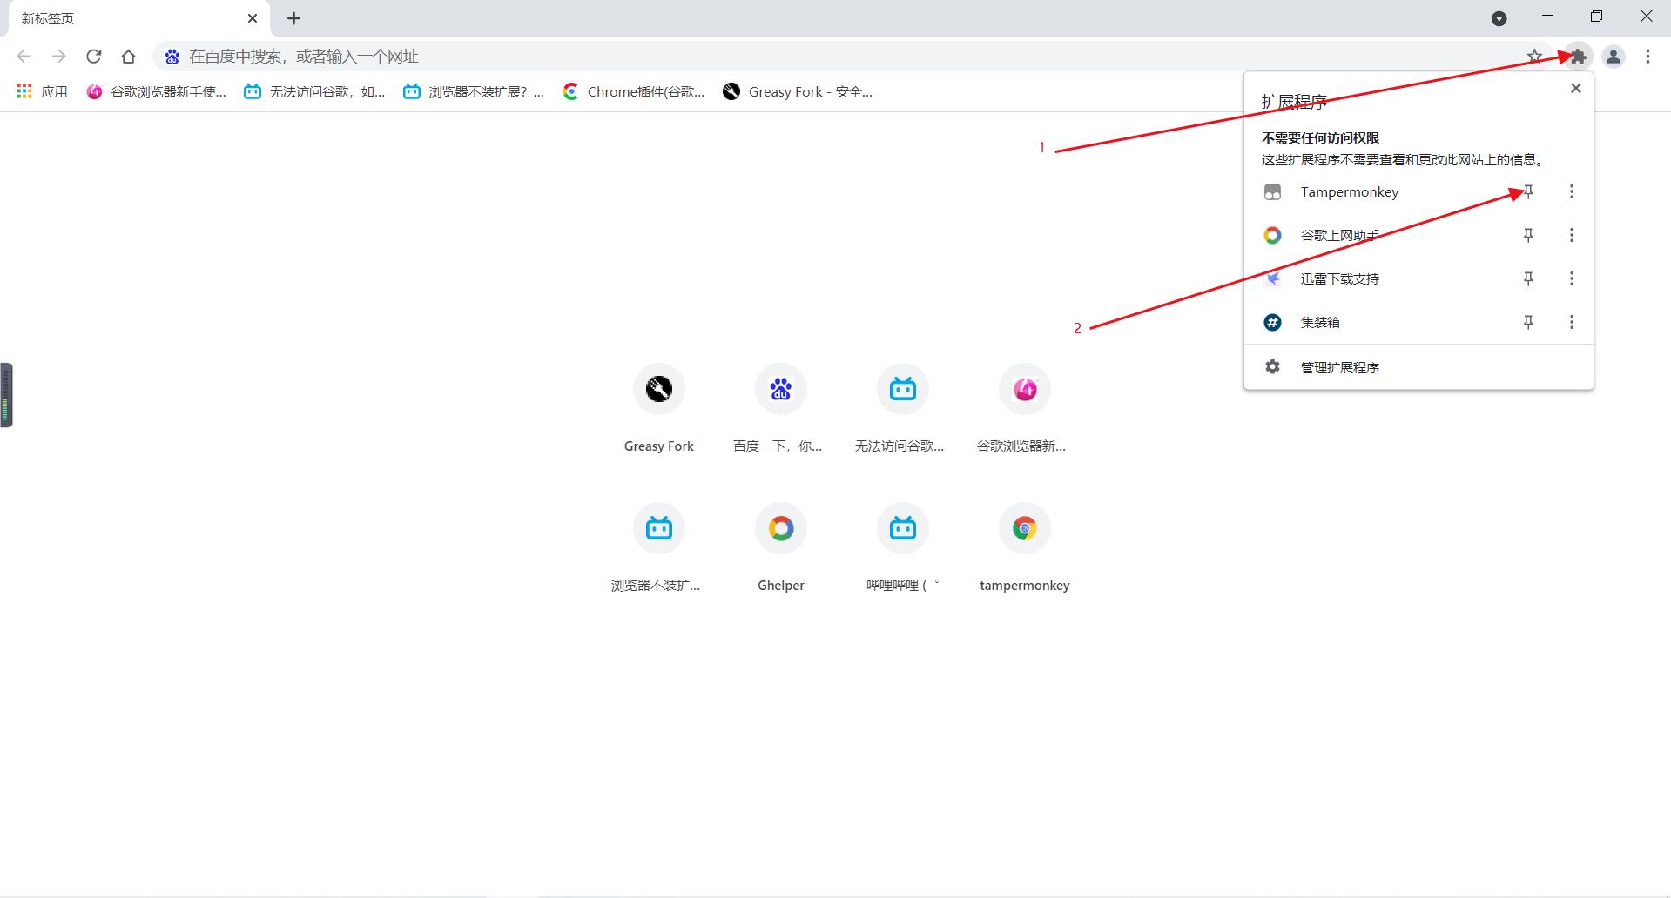Close the 新标签页 tab
This screenshot has height=898, width=1671.
coord(253,18)
